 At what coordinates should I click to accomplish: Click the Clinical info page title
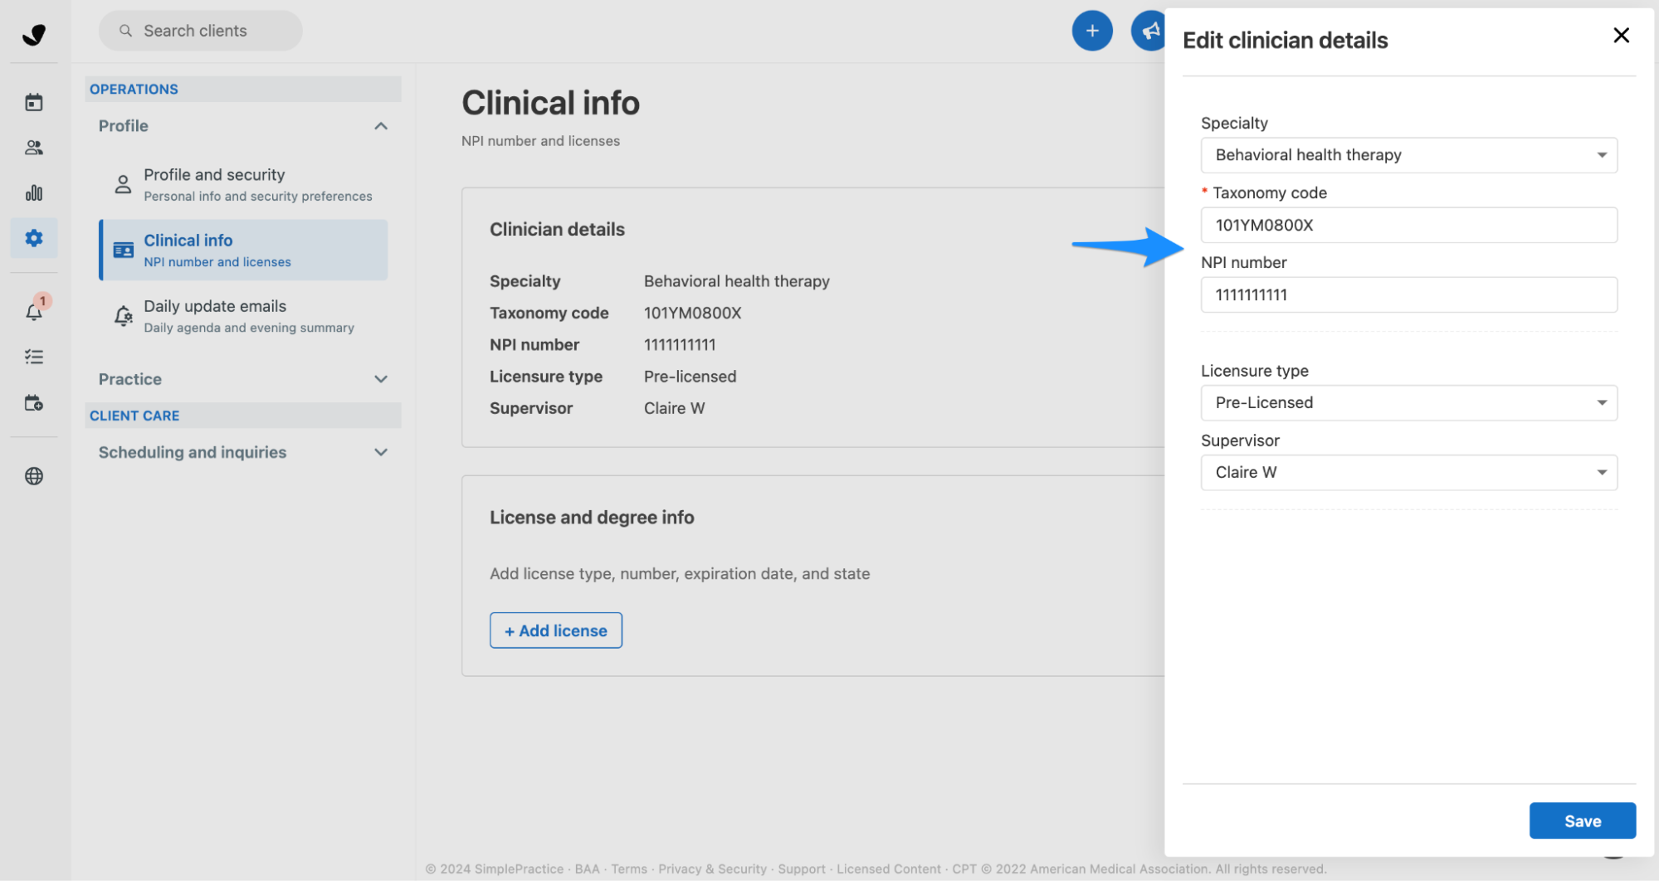click(550, 103)
